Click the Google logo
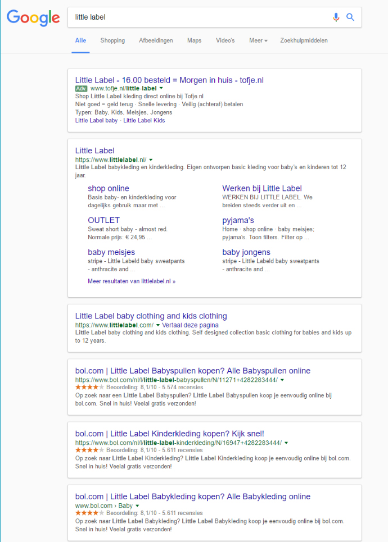This screenshot has height=542, width=388. pos(33,17)
